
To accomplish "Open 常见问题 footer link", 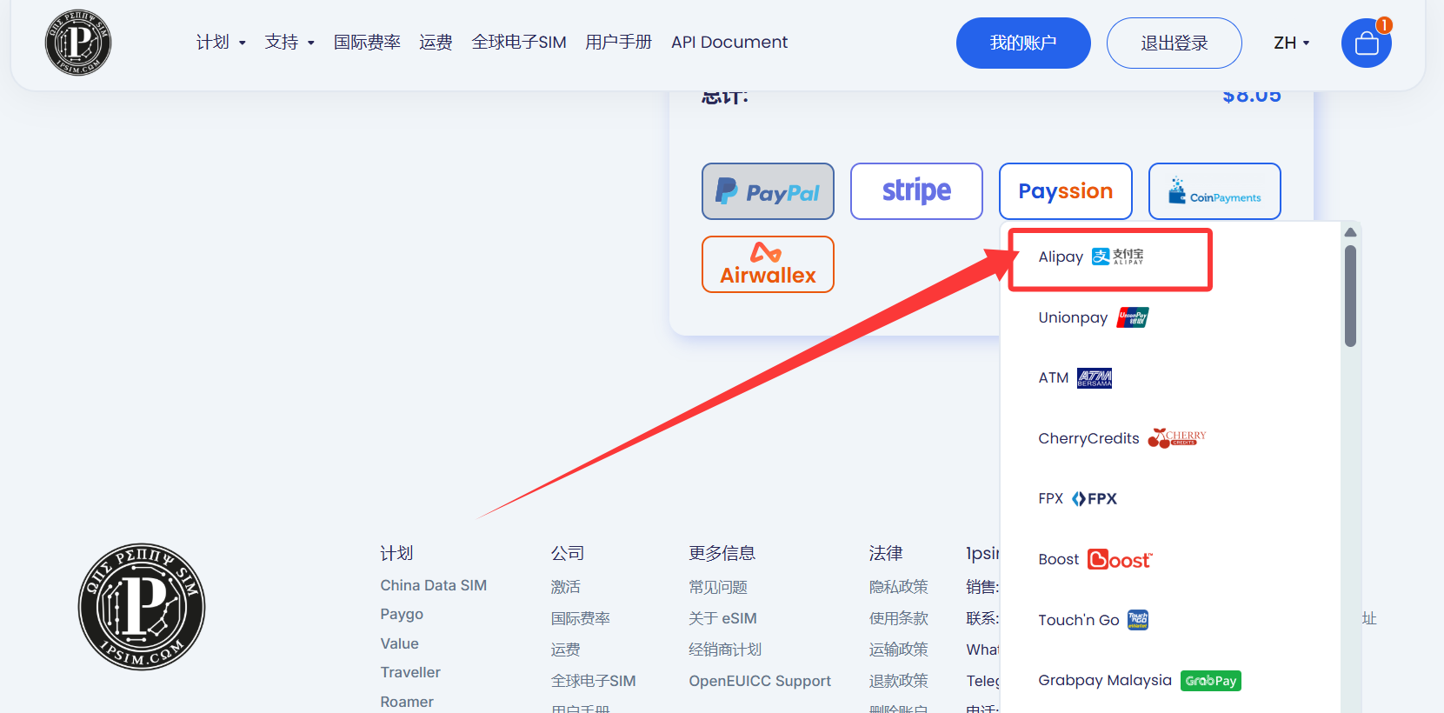I will click(718, 587).
